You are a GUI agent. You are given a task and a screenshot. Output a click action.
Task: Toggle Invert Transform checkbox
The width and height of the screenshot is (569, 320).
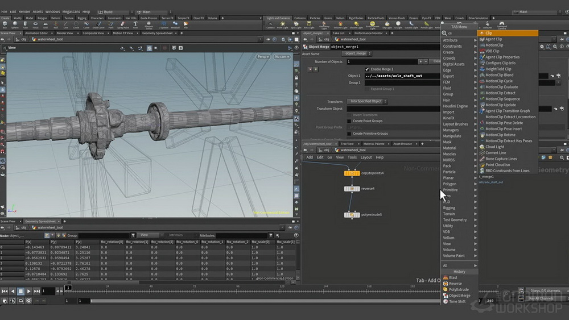(349, 115)
